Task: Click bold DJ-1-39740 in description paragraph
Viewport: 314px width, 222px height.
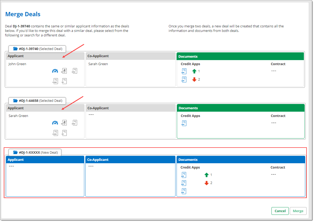Action: tap(22, 26)
